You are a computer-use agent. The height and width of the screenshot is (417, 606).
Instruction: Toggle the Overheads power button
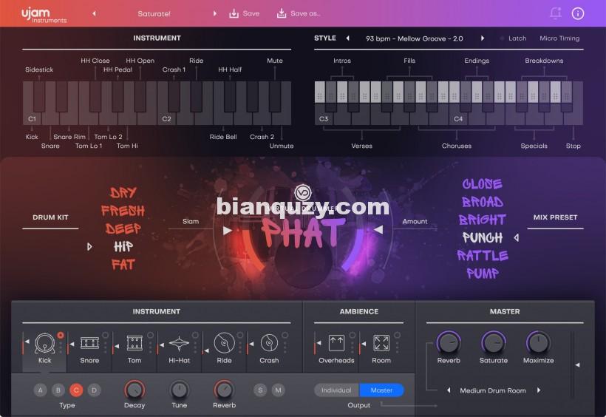353,336
